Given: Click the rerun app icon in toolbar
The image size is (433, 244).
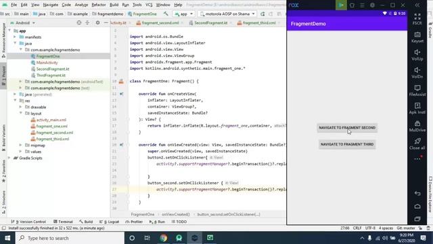Looking at the screenshot, I should 263,14.
